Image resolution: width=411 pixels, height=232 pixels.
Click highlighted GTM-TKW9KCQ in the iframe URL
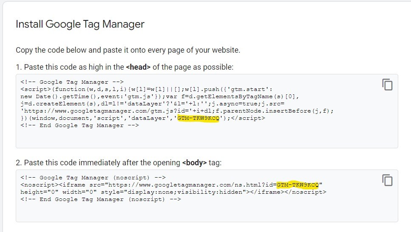298,184
